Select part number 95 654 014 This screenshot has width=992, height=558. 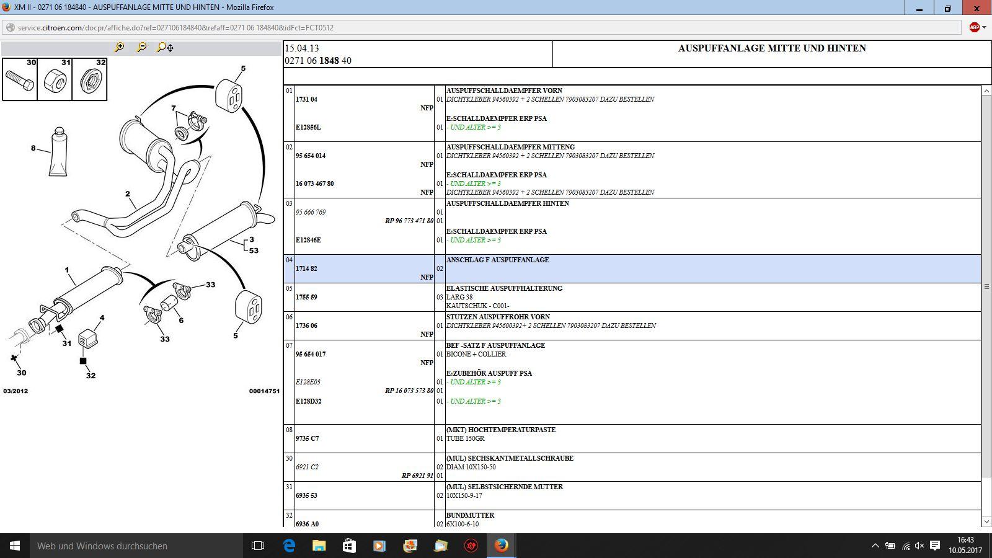coord(311,156)
